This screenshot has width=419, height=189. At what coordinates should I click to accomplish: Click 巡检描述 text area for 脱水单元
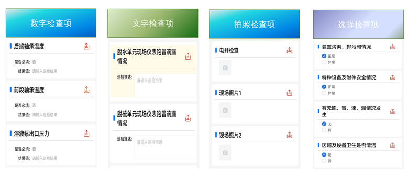(x=165, y=85)
